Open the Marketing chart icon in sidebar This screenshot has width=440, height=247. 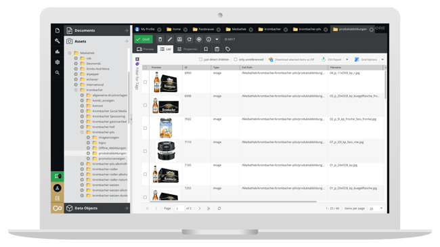pyautogui.click(x=58, y=51)
